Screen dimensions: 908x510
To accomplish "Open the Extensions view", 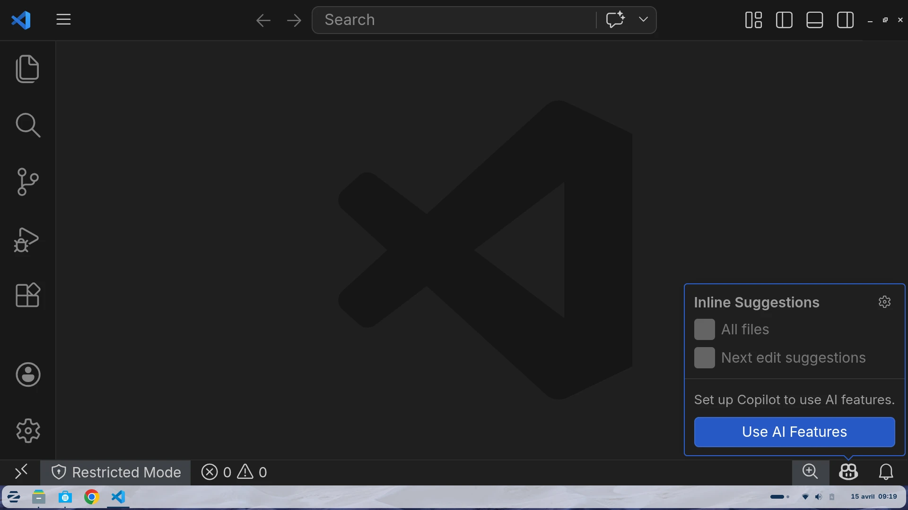I will (27, 295).
